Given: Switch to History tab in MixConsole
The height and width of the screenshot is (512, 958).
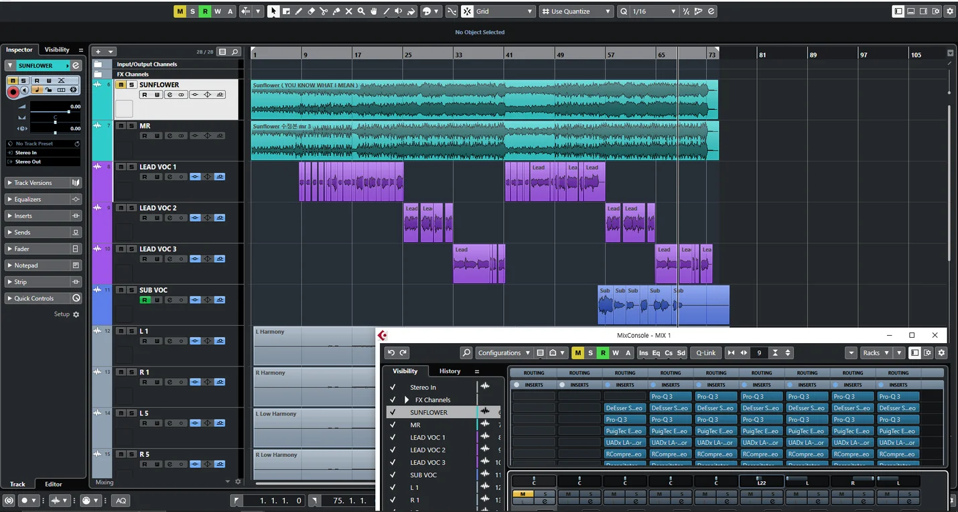Looking at the screenshot, I should coord(450,371).
